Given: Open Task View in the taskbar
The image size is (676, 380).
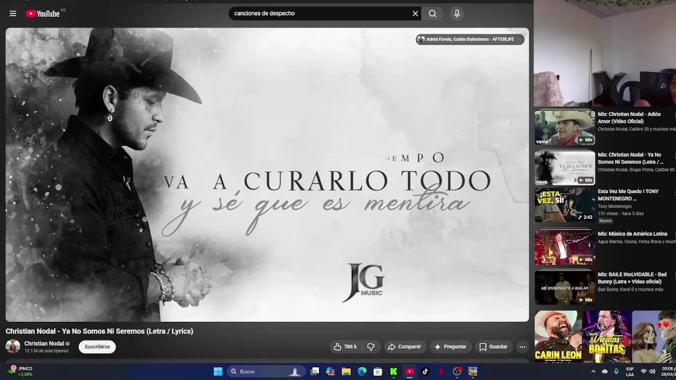Looking at the screenshot, I should coord(315,372).
